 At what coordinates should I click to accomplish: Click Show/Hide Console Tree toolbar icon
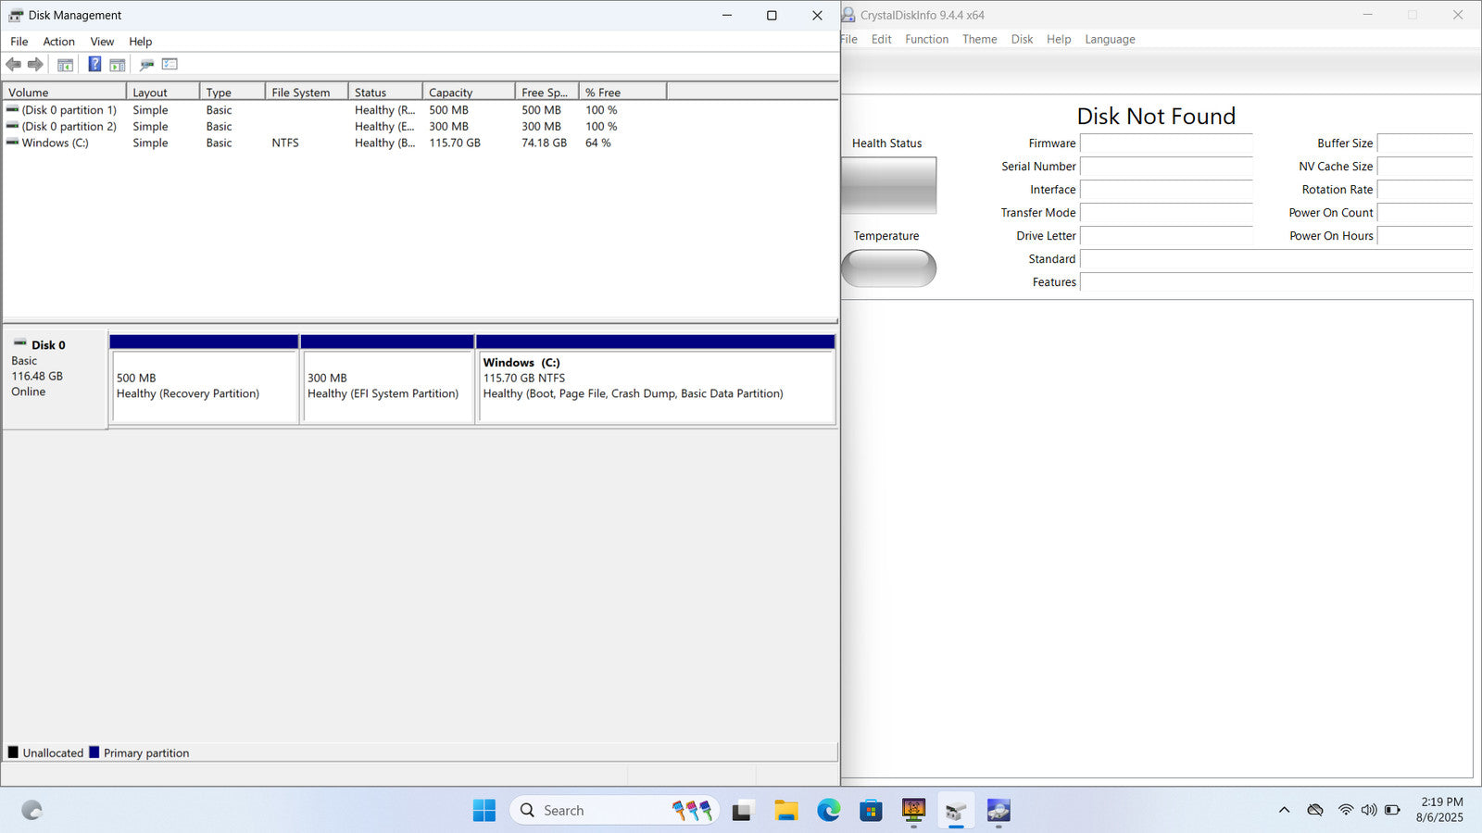click(65, 65)
